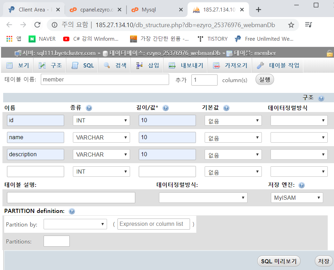Screen dimensions: 334x270
Task: Open the SQL tab
Action: coord(82,65)
